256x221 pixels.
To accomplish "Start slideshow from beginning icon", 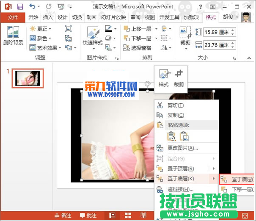I will coord(61,7).
